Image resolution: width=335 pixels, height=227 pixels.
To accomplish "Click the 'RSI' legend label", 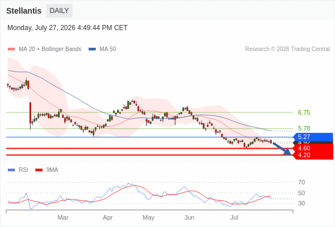I will [x=23, y=170].
